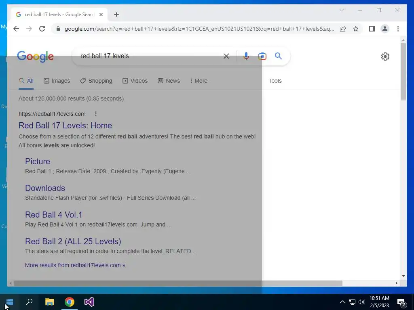Open the tab search chevron

(342, 10)
